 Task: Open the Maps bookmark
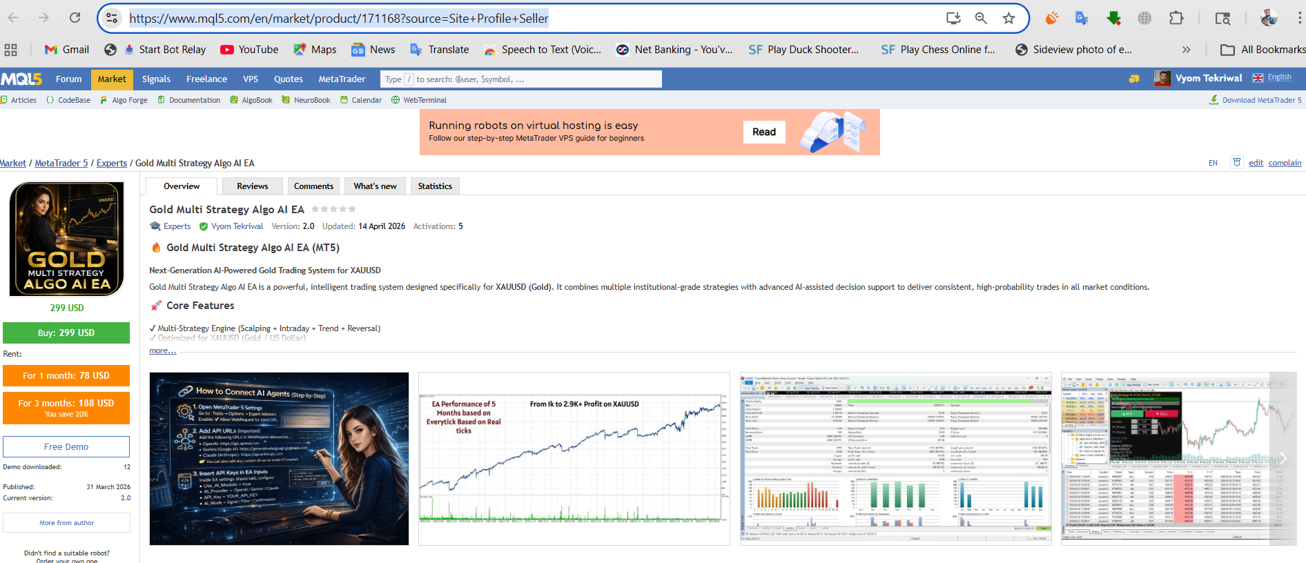(x=315, y=50)
